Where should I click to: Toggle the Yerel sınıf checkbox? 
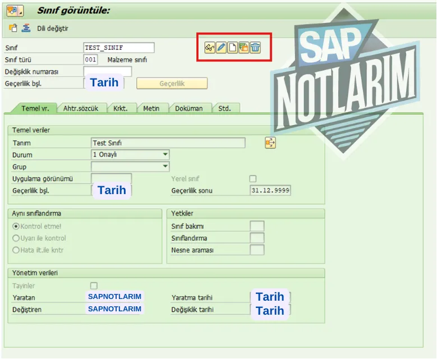253,179
